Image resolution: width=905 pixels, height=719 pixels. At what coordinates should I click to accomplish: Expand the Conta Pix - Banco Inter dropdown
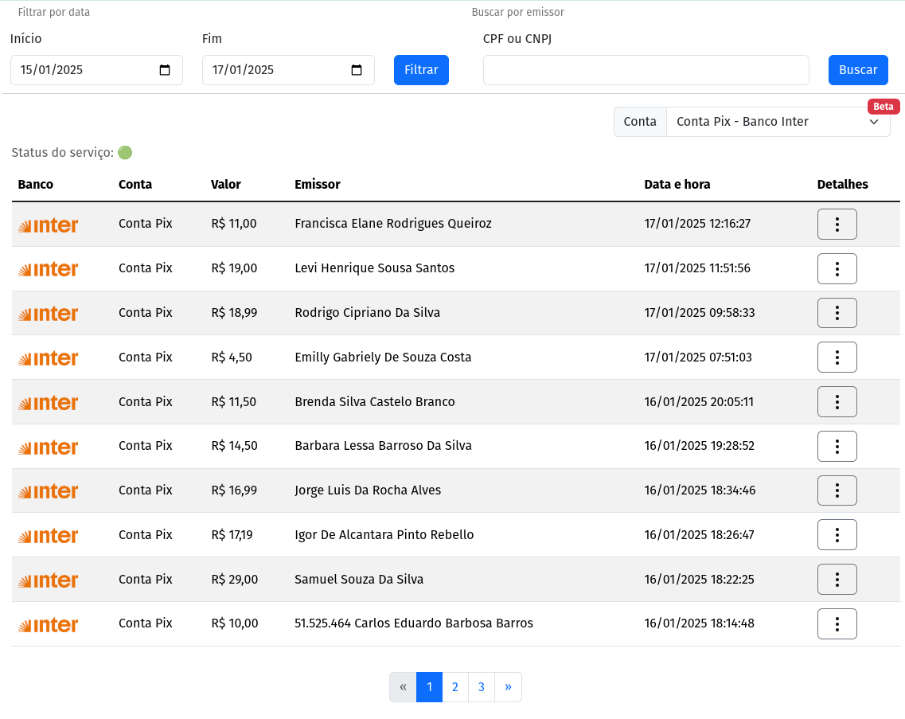tap(778, 122)
